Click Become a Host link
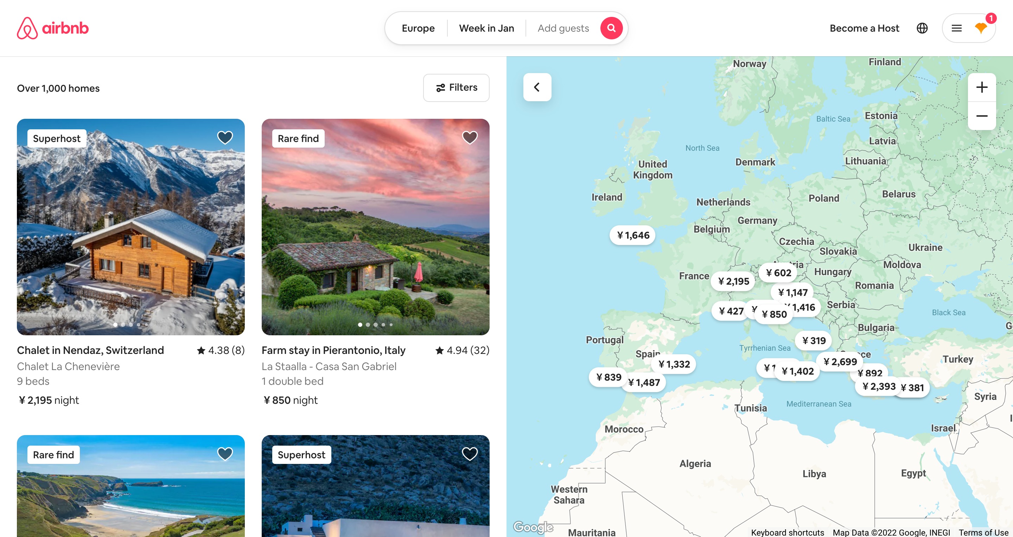Image resolution: width=1013 pixels, height=537 pixels. pos(864,28)
